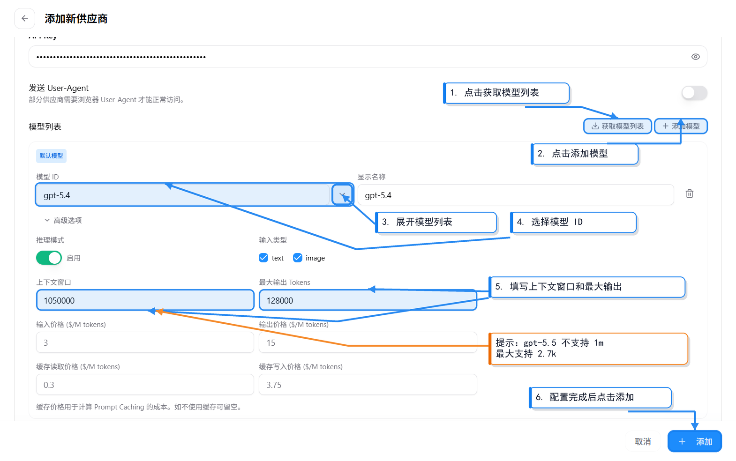Click the 缓存读取价格 field
736x461 pixels.
(145, 385)
